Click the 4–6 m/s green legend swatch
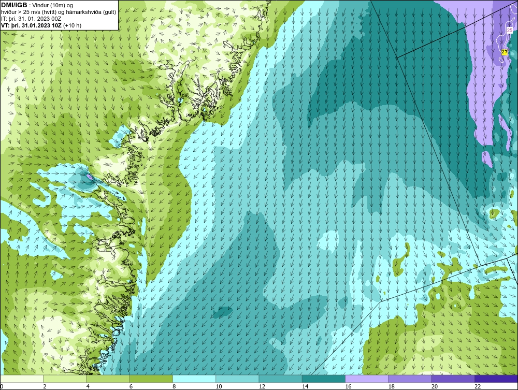The image size is (518, 390). (108, 379)
